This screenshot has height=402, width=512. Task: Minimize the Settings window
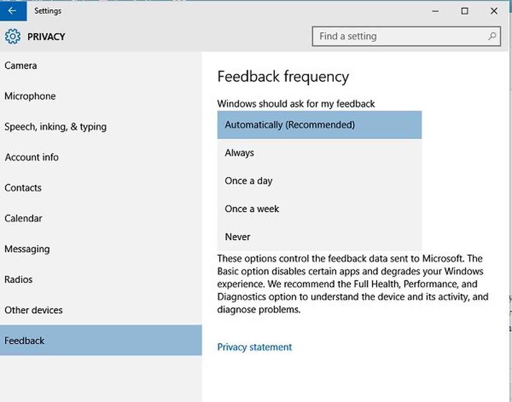(435, 11)
